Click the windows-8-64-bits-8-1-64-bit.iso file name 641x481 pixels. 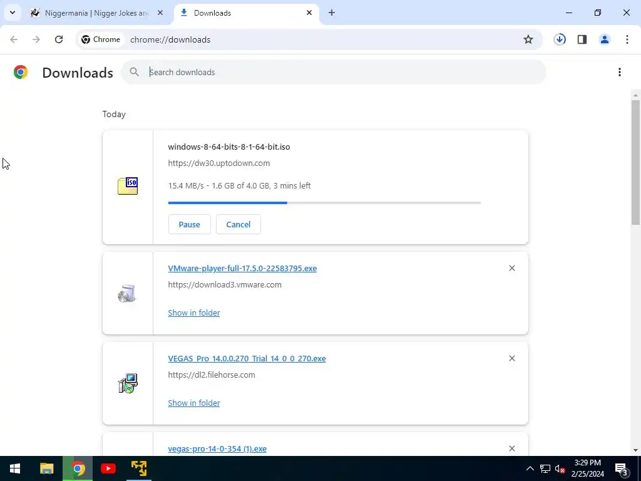(x=229, y=147)
